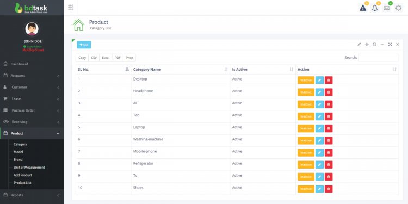The width and height of the screenshot is (408, 204).
Task: Open Model submenu item
Action: (x=18, y=152)
